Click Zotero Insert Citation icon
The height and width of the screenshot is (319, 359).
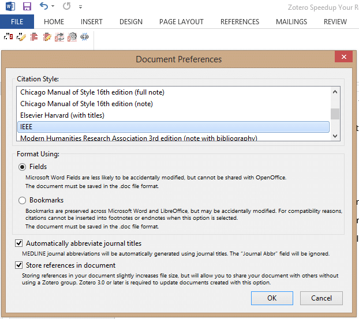8,37
